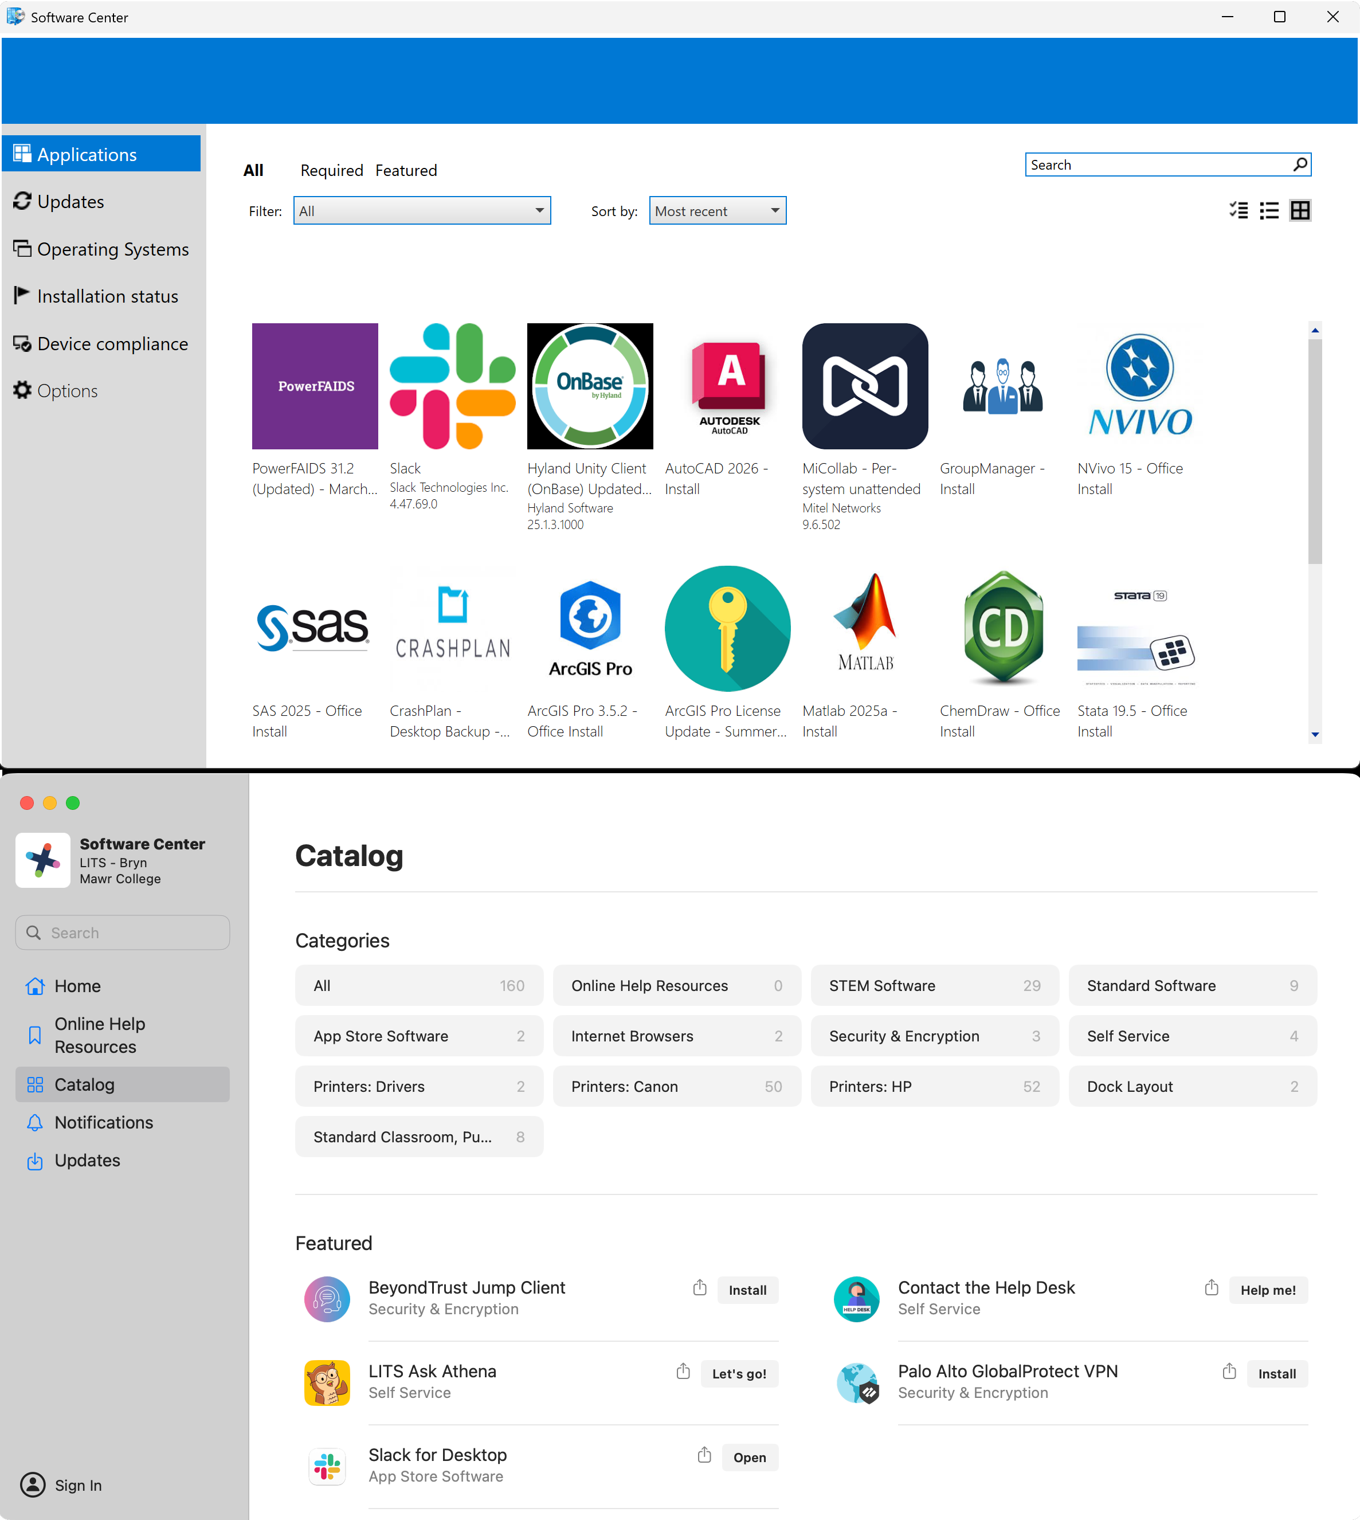
Task: Click the Sign In person icon
Action: (x=34, y=1485)
